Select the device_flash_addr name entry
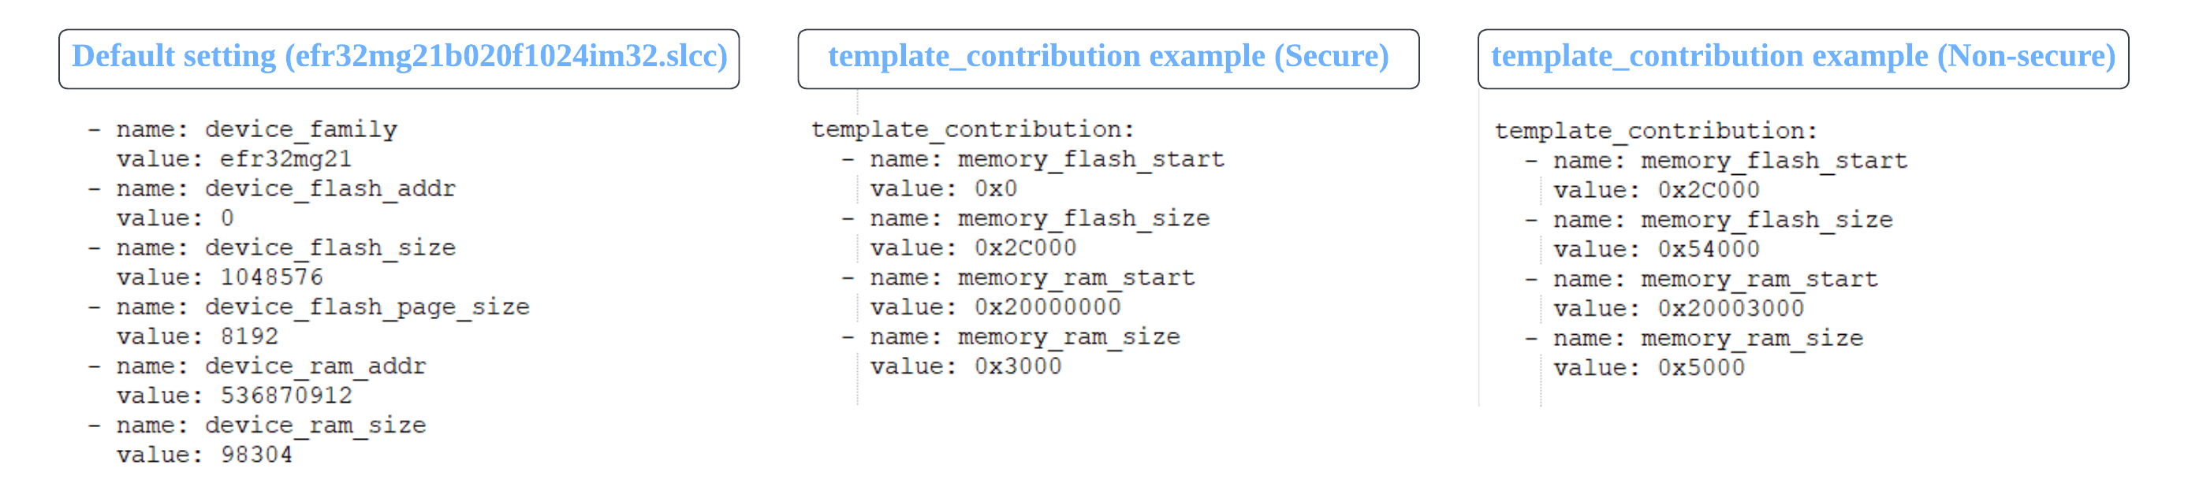2188x498 pixels. [330, 189]
